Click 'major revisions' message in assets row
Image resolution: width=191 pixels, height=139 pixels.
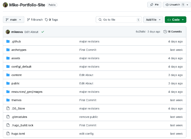tap(89, 58)
